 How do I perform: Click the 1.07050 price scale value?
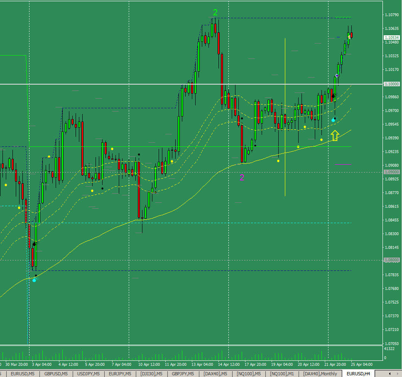[x=392, y=343]
